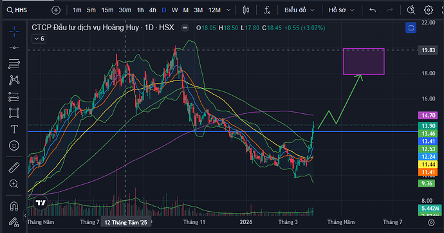
Task: Open chart settings gear
Action: [x=429, y=10]
